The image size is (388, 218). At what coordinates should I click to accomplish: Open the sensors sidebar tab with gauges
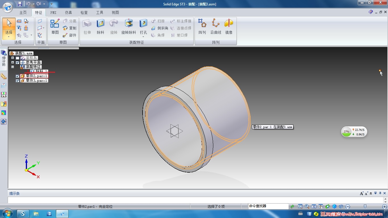[4, 95]
